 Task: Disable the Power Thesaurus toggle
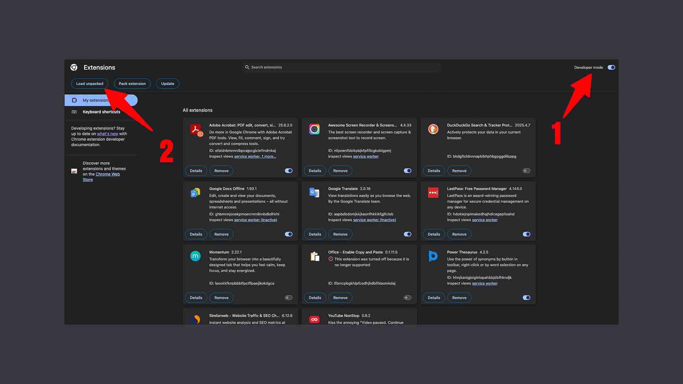coord(526,298)
